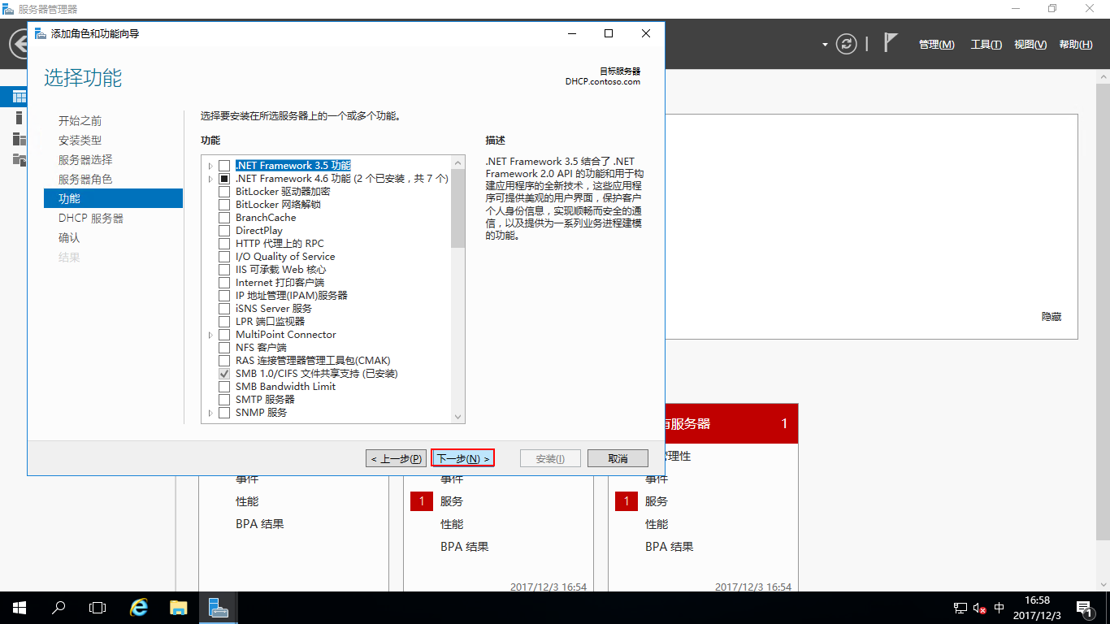1110x624 pixels.
Task: Click the taskbar search icon
Action: click(59, 607)
